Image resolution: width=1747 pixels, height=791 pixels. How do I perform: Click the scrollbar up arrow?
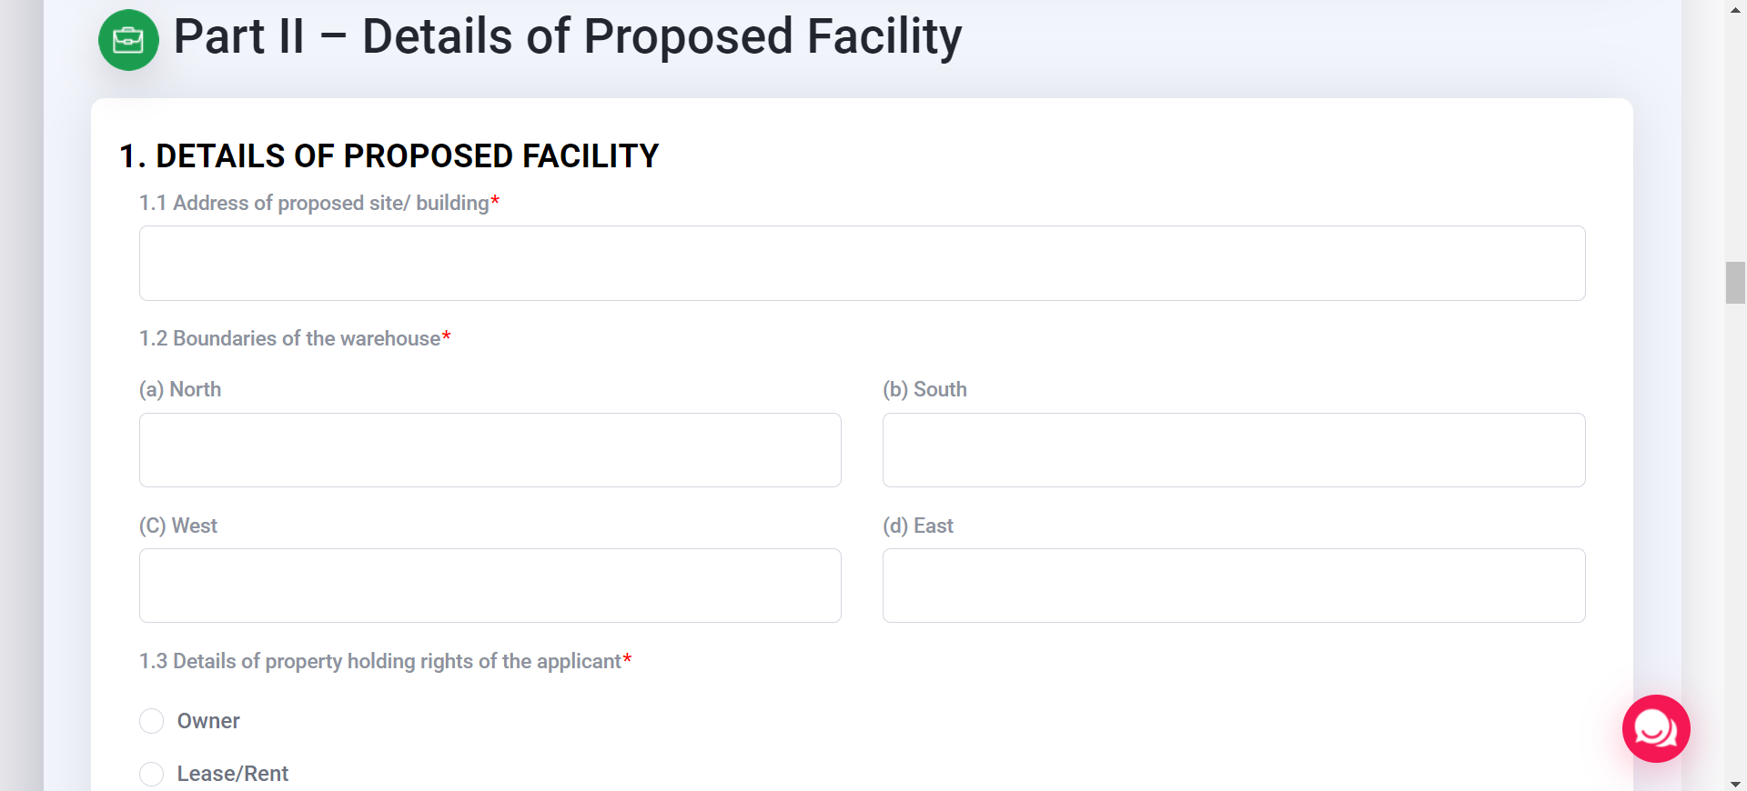coord(1734,9)
